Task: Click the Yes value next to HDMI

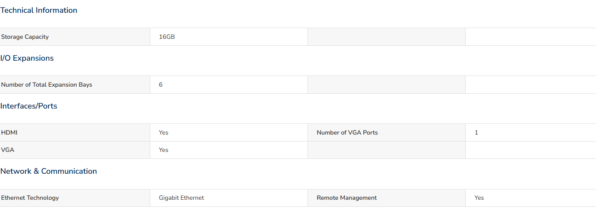Action: tap(163, 132)
